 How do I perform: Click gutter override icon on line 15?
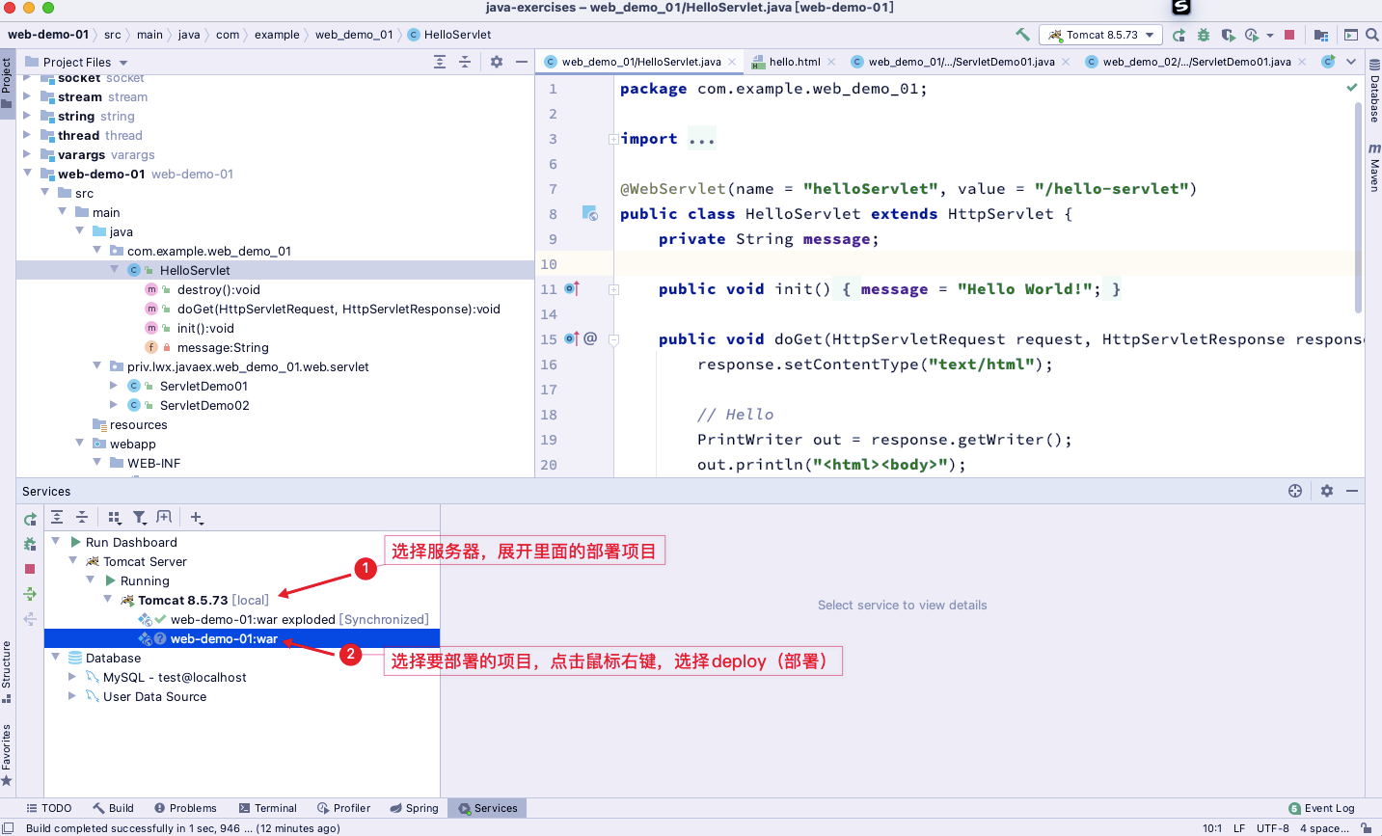pyautogui.click(x=572, y=338)
